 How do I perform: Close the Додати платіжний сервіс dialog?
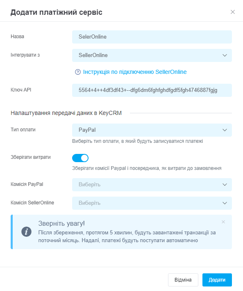233,12
